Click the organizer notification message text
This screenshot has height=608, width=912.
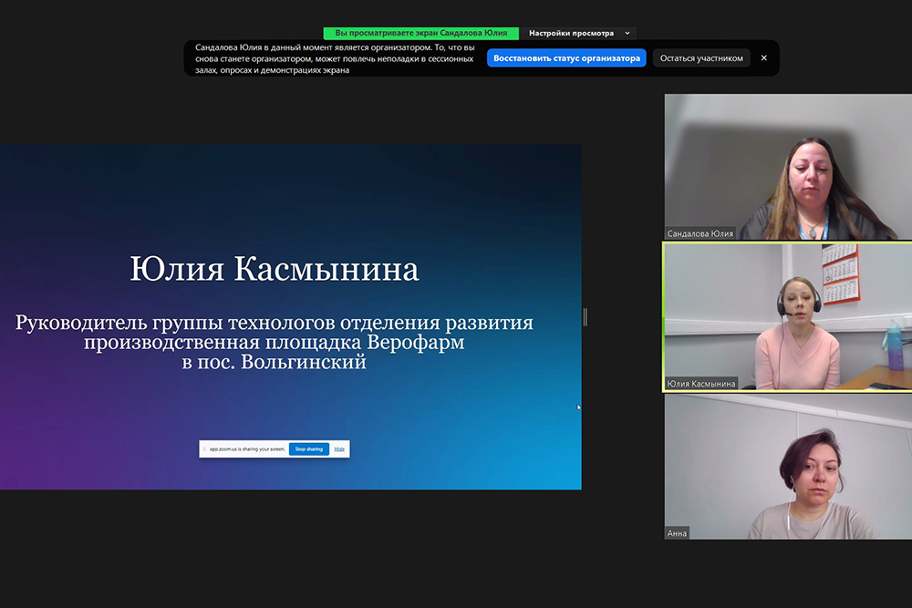click(335, 58)
